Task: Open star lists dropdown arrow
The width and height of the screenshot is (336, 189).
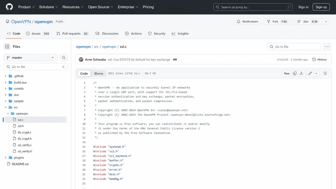Action: click(x=326, y=22)
